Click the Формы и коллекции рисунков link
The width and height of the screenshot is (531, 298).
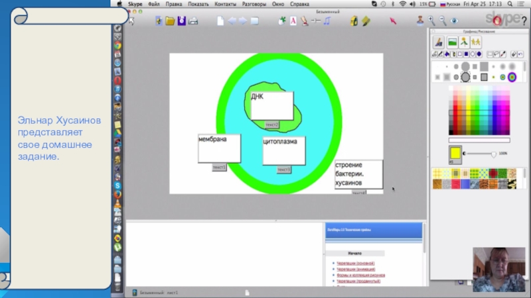coord(362,275)
